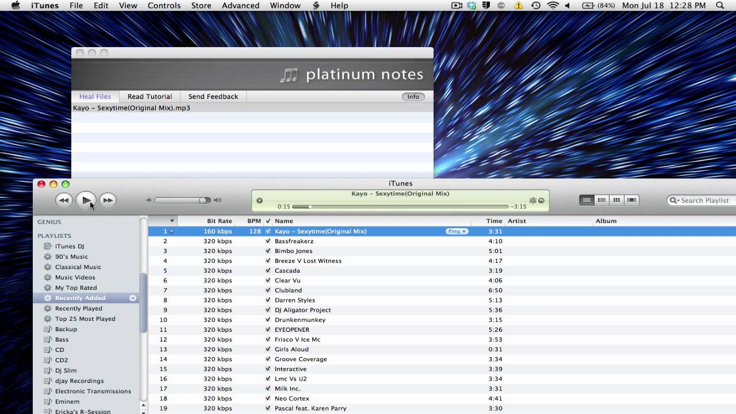Click the Play button in iTunes

86,200
